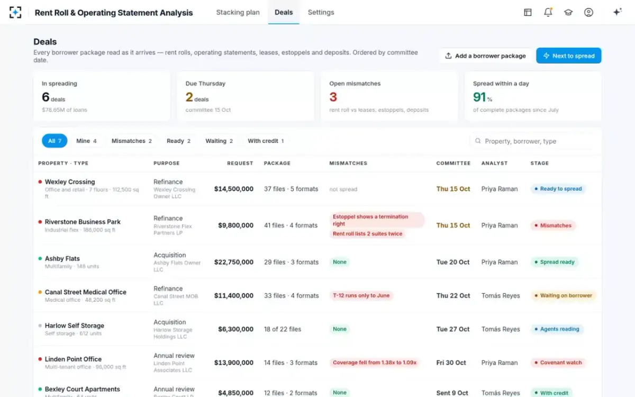Click Waiting on borrower stage badge
Viewport: 635px width, 397px height.
click(563, 295)
